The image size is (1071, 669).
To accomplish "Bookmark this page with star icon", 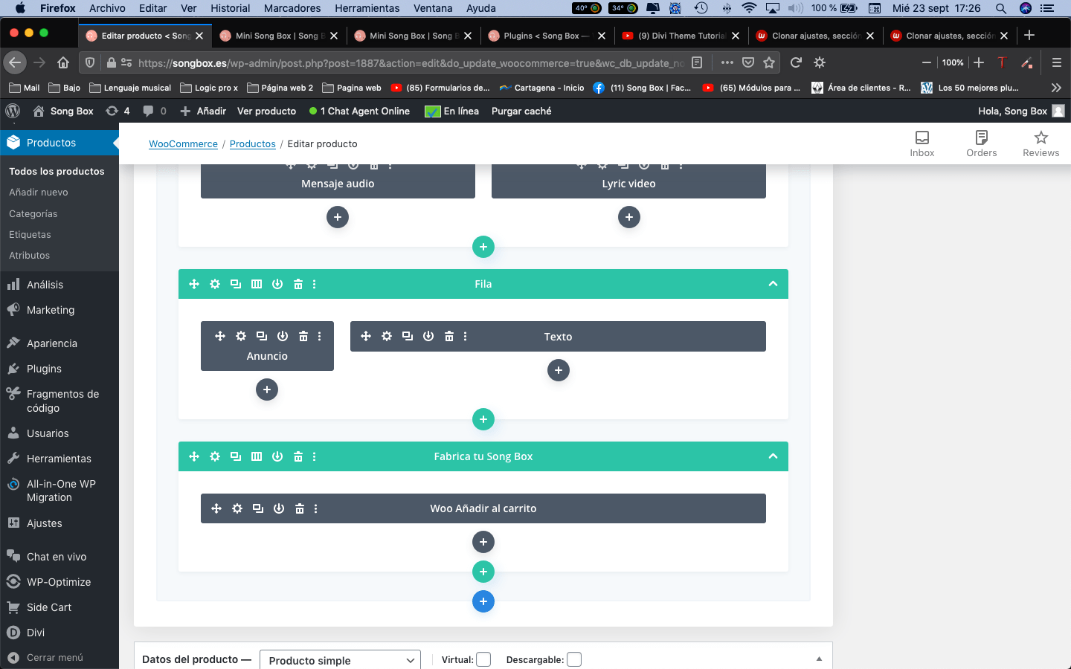I will tap(769, 62).
